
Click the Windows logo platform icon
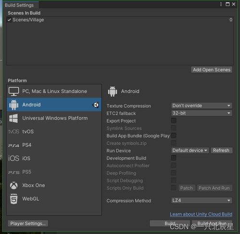[x=13, y=118]
